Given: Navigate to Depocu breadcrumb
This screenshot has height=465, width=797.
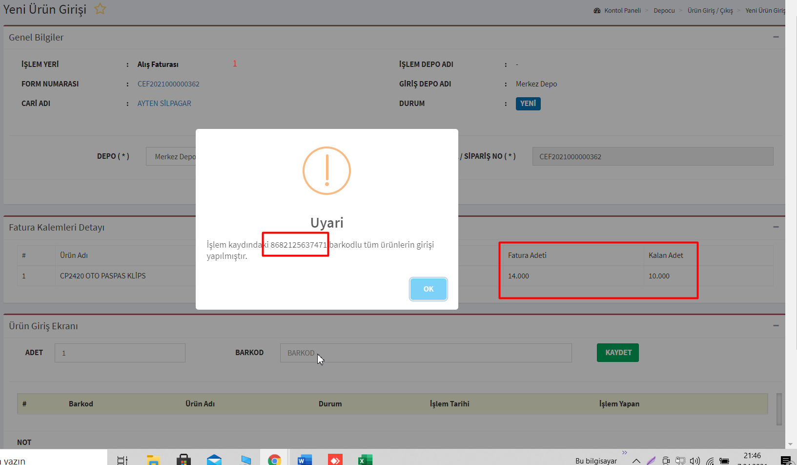Looking at the screenshot, I should click(664, 11).
